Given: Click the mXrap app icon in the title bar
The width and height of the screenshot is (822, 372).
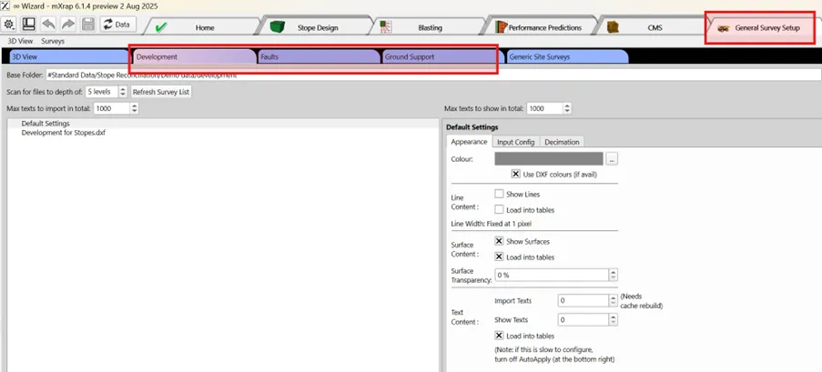Looking at the screenshot, I should 5,6.
